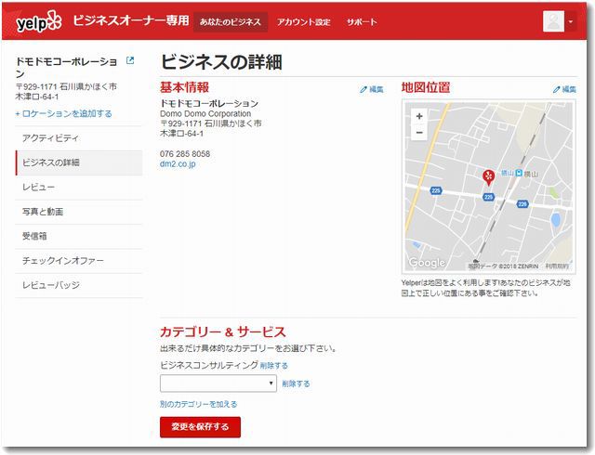Open the user avatar profile menu
The height and width of the screenshot is (455, 595).
tap(553, 21)
